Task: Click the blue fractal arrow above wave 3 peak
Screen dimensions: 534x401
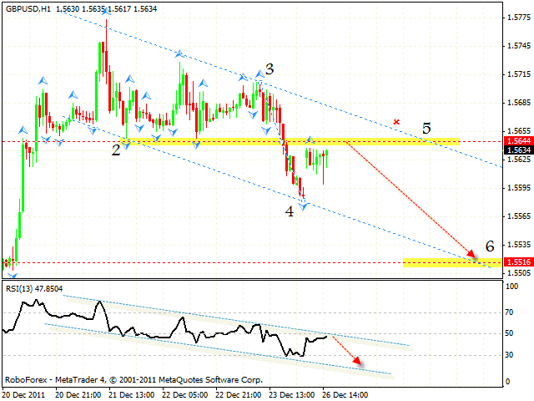Action: (x=259, y=74)
